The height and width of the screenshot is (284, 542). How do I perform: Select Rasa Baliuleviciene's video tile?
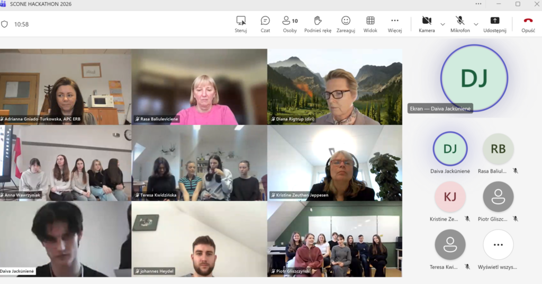[200, 87]
